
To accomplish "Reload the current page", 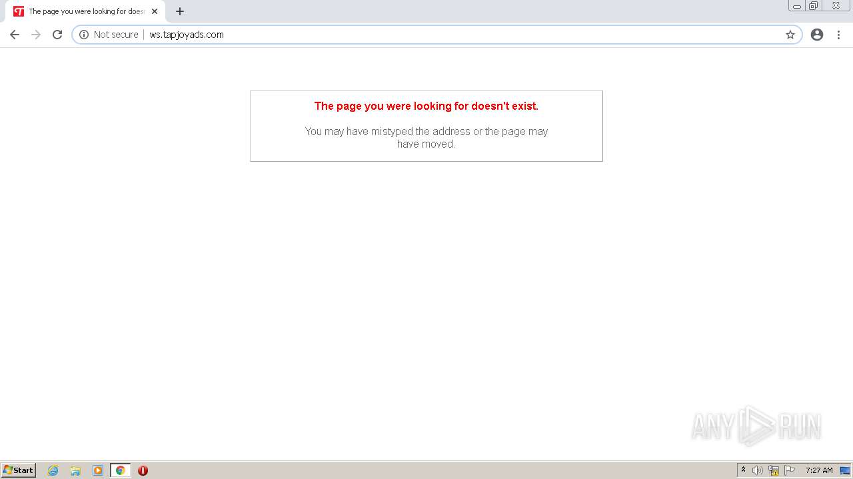I will 57,35.
